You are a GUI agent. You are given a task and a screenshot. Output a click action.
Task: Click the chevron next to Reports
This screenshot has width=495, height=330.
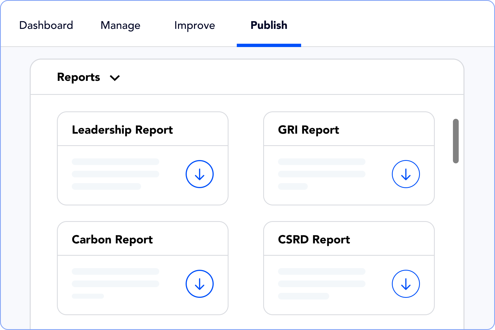point(115,78)
